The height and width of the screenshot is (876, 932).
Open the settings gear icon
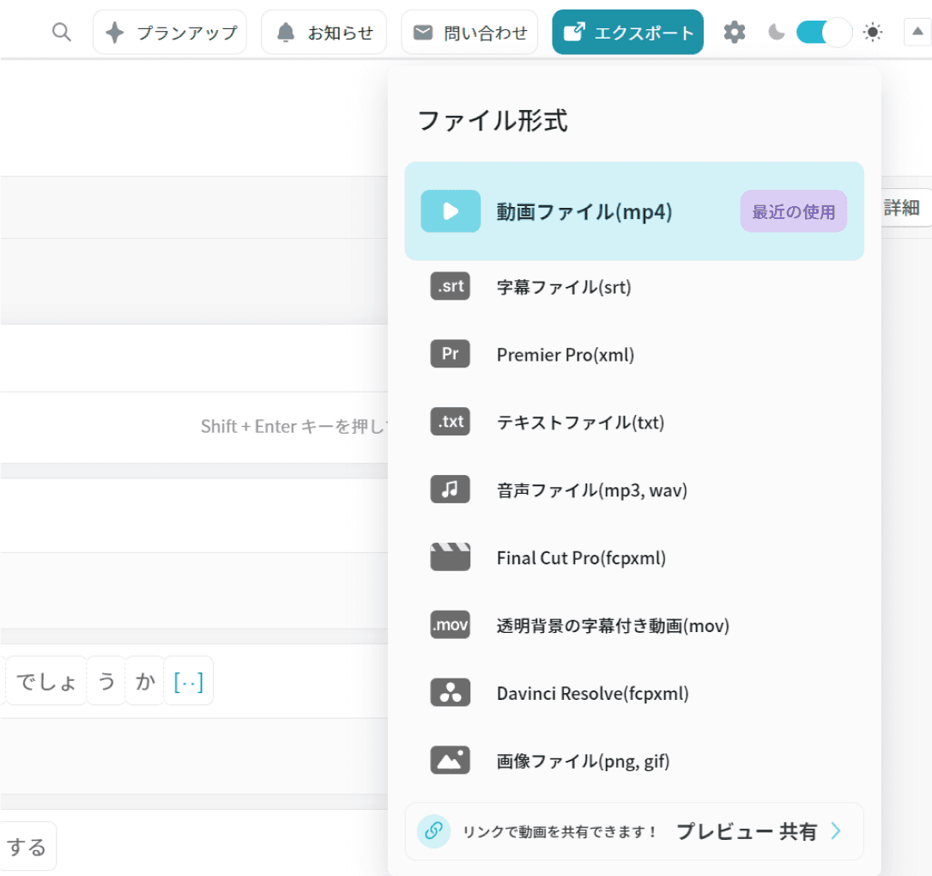point(734,33)
